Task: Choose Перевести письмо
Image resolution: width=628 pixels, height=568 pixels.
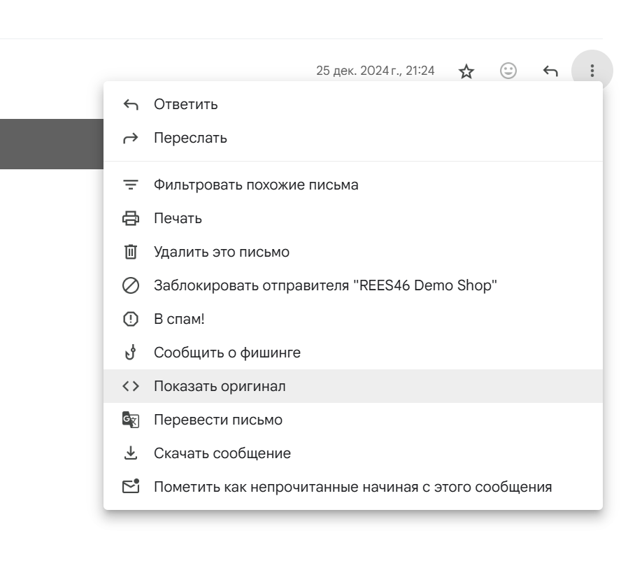Action: point(353,420)
